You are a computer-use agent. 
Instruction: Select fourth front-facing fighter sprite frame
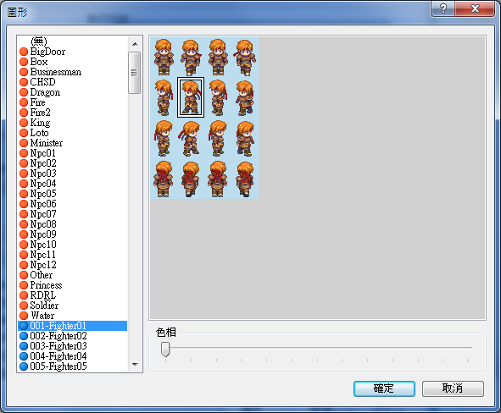[245, 57]
